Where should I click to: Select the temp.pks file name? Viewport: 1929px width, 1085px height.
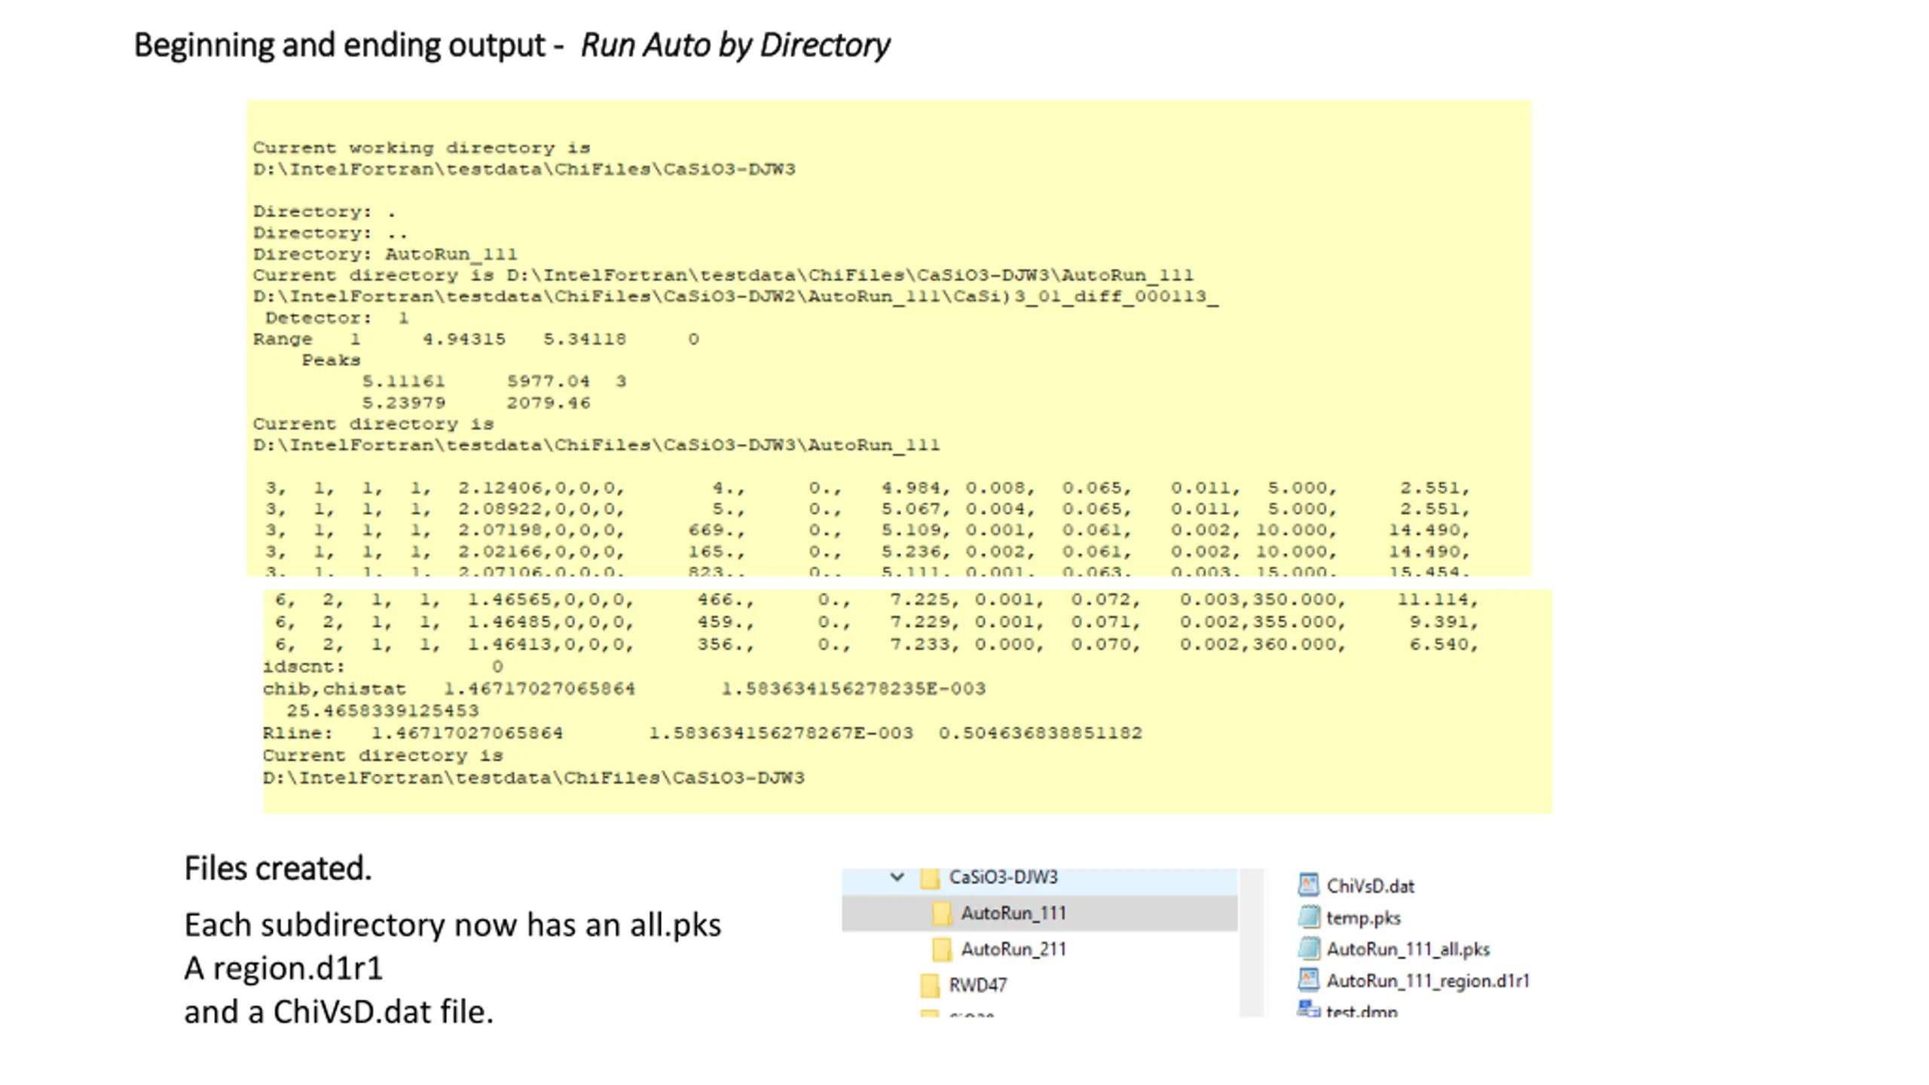pos(1364,918)
